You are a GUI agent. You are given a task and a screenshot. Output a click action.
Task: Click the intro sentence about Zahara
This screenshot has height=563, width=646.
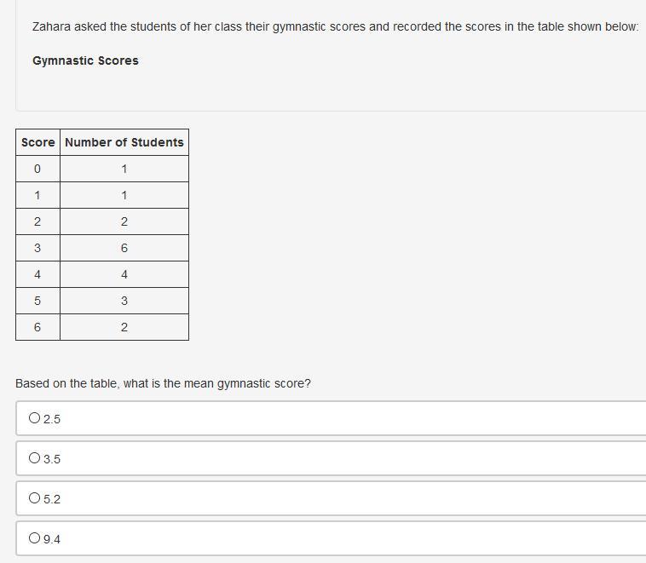(335, 26)
